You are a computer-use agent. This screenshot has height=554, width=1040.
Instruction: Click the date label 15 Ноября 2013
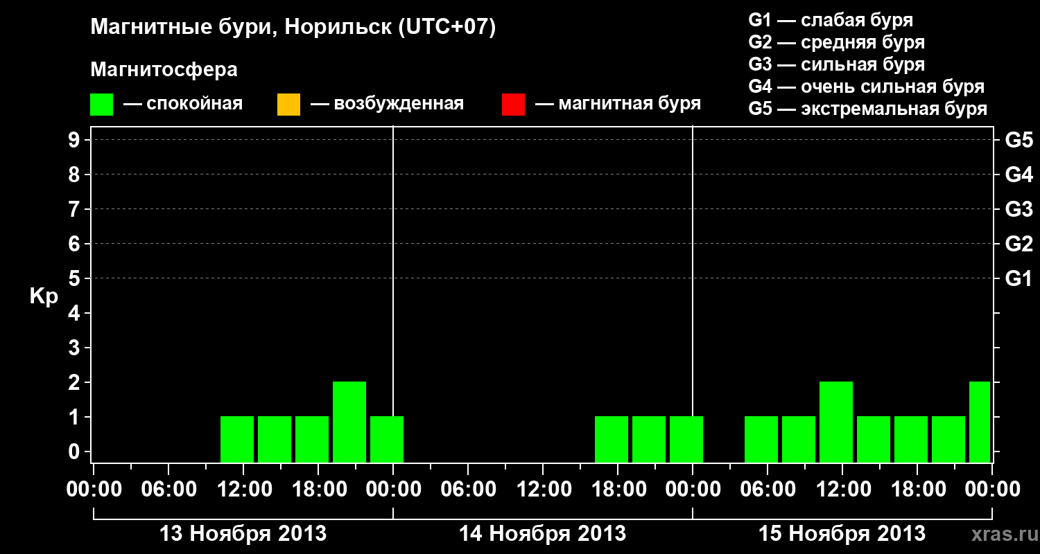(x=842, y=533)
